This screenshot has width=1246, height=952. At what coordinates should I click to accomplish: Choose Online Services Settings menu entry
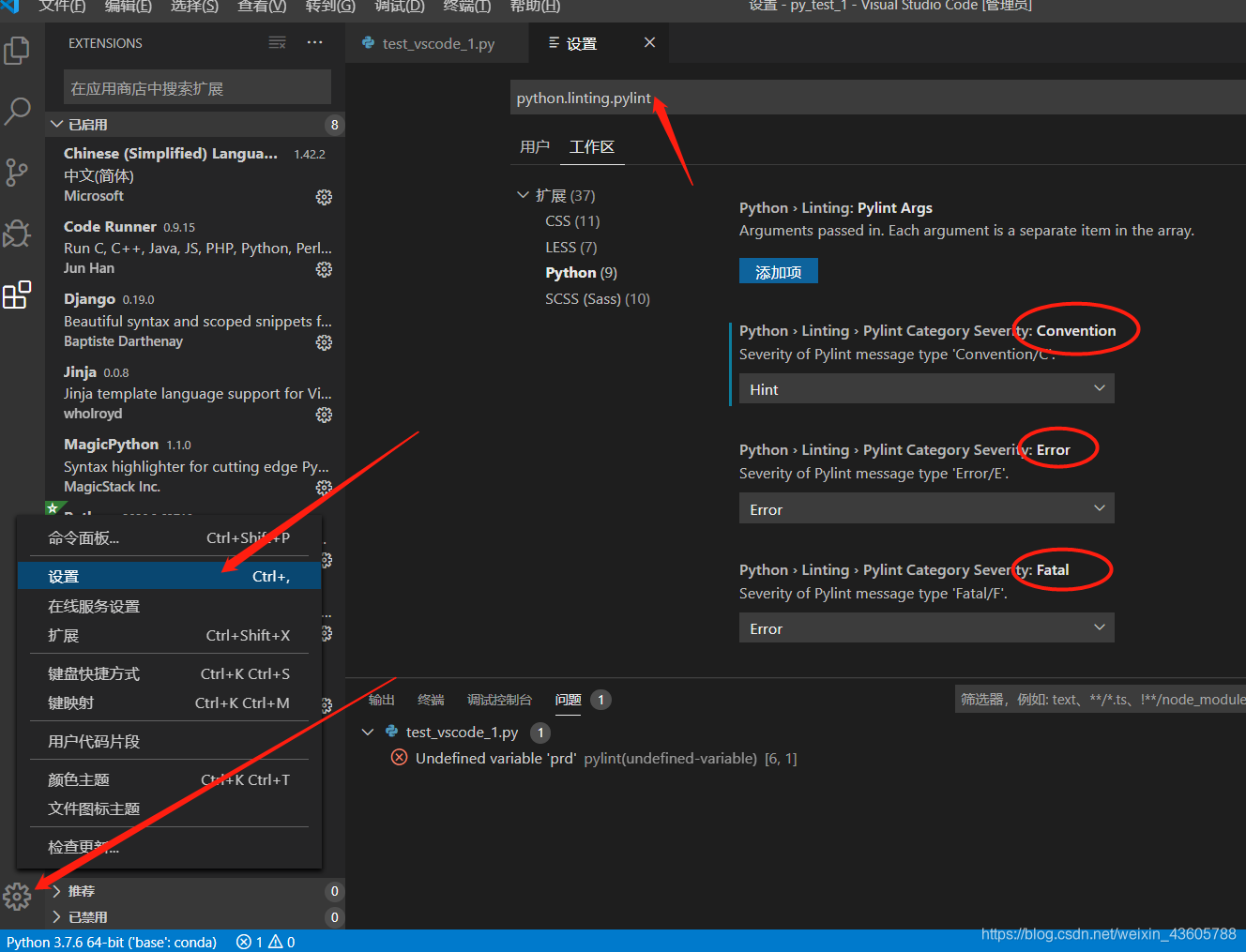169,606
